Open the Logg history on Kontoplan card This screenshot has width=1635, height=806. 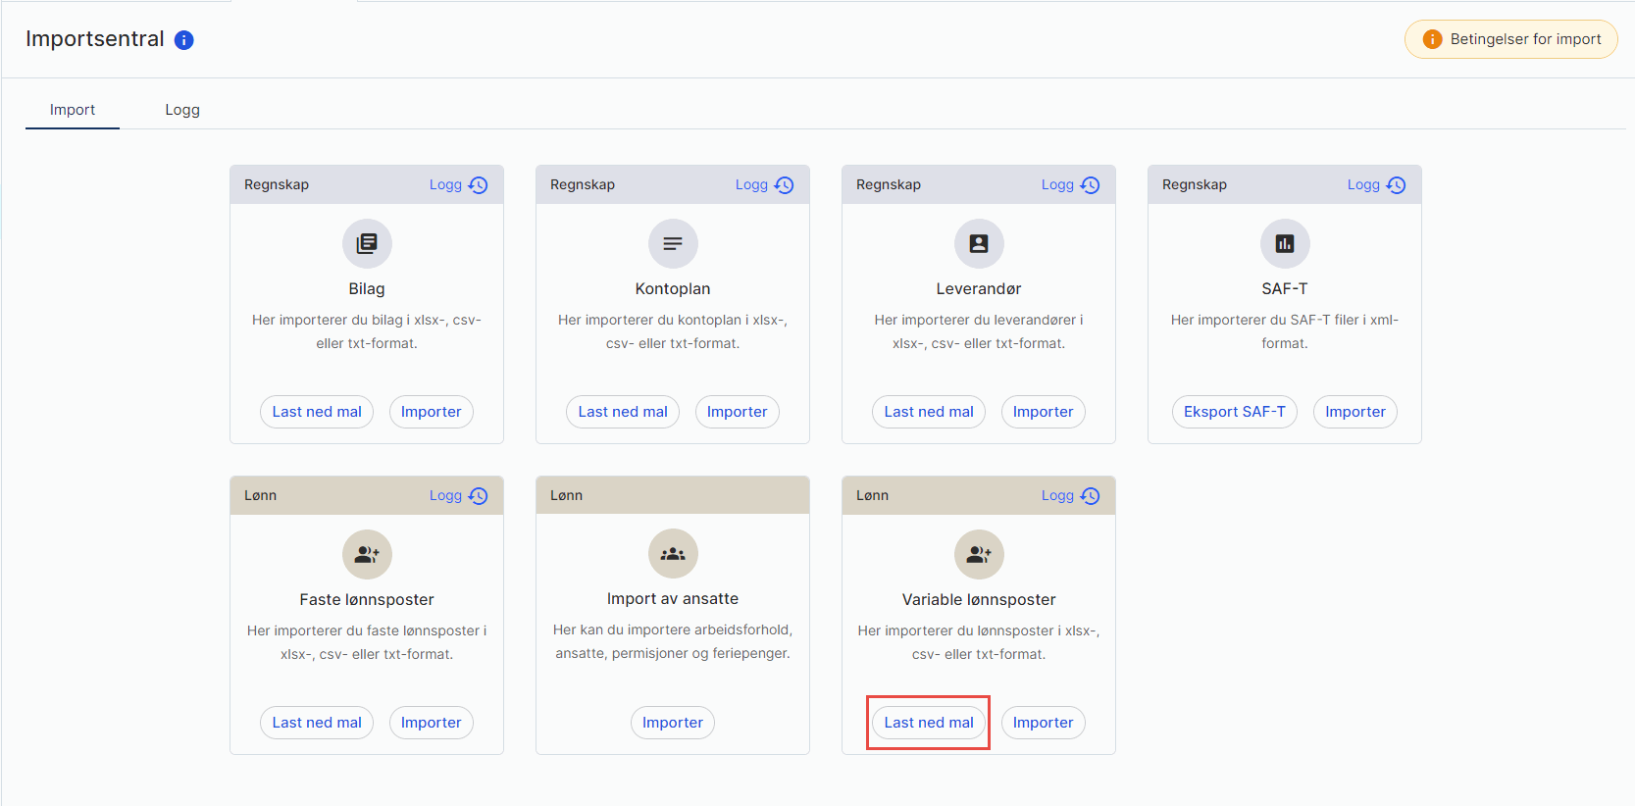tap(764, 185)
